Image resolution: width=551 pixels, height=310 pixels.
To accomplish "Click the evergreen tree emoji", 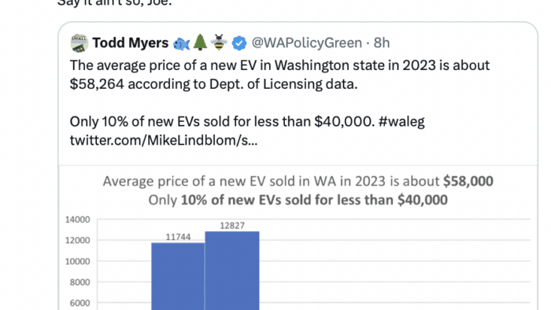I will click(x=200, y=42).
